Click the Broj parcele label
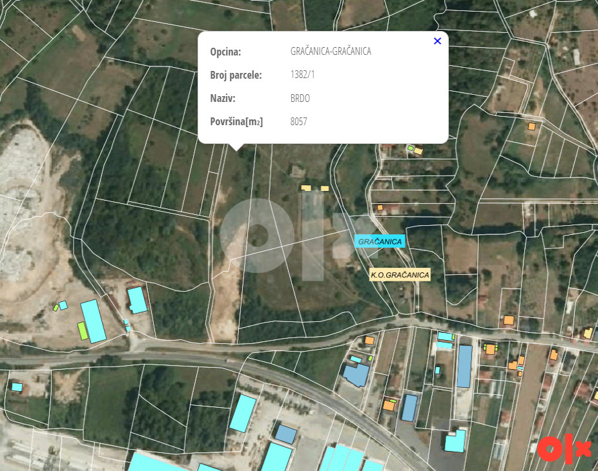The image size is (598, 471). pyautogui.click(x=236, y=75)
